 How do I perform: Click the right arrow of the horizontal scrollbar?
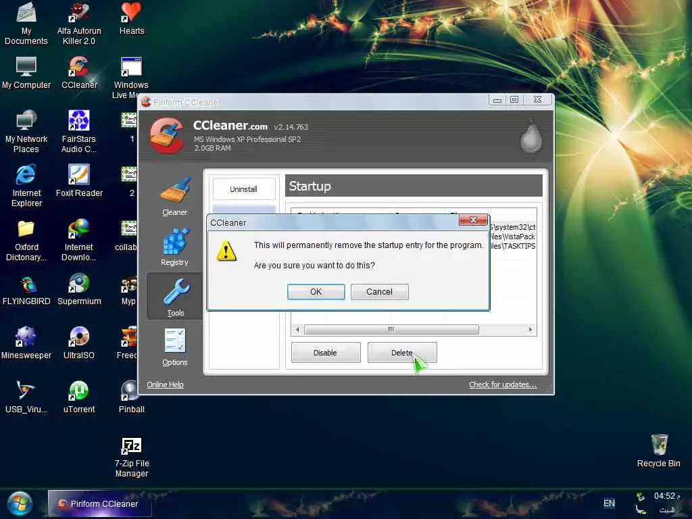pos(530,329)
